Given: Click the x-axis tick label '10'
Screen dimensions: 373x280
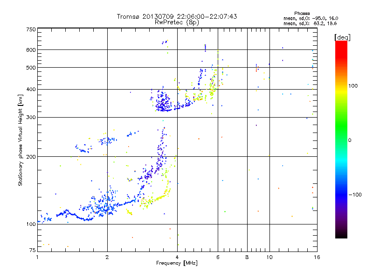Looking at the screenshot, I should point(269,257).
